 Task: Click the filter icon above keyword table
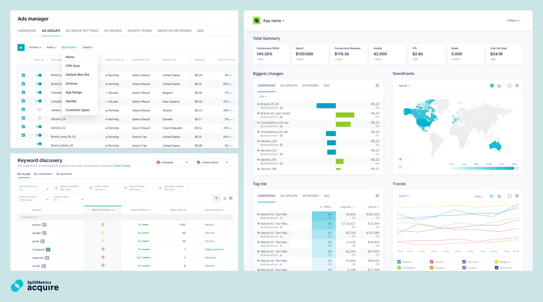(x=216, y=198)
